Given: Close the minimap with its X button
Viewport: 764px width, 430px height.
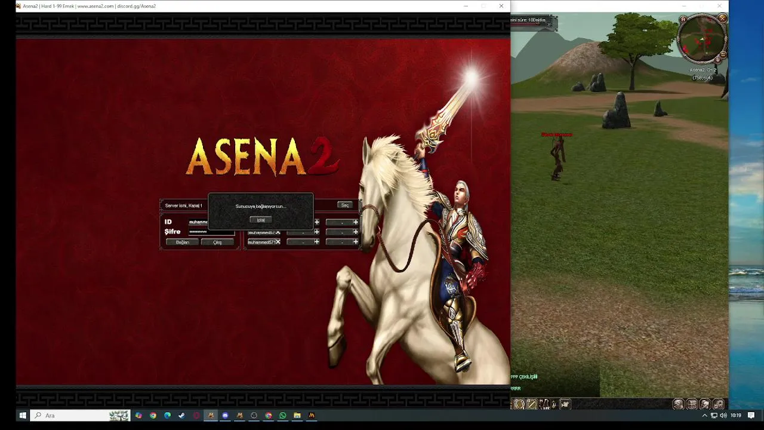Looking at the screenshot, I should [x=723, y=19].
